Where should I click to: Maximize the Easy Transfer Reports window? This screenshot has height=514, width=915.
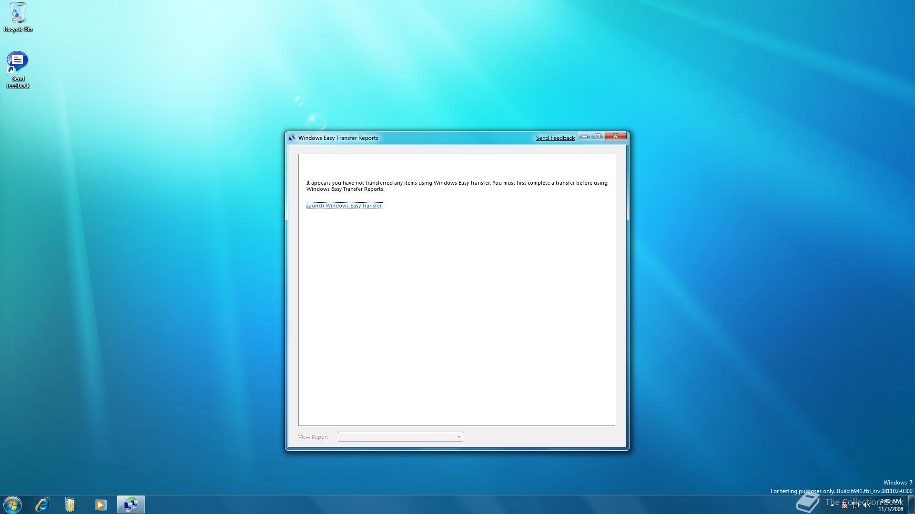[598, 136]
